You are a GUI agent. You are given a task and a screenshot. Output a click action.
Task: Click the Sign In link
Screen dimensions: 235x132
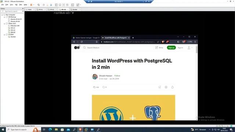[x=180, y=48]
